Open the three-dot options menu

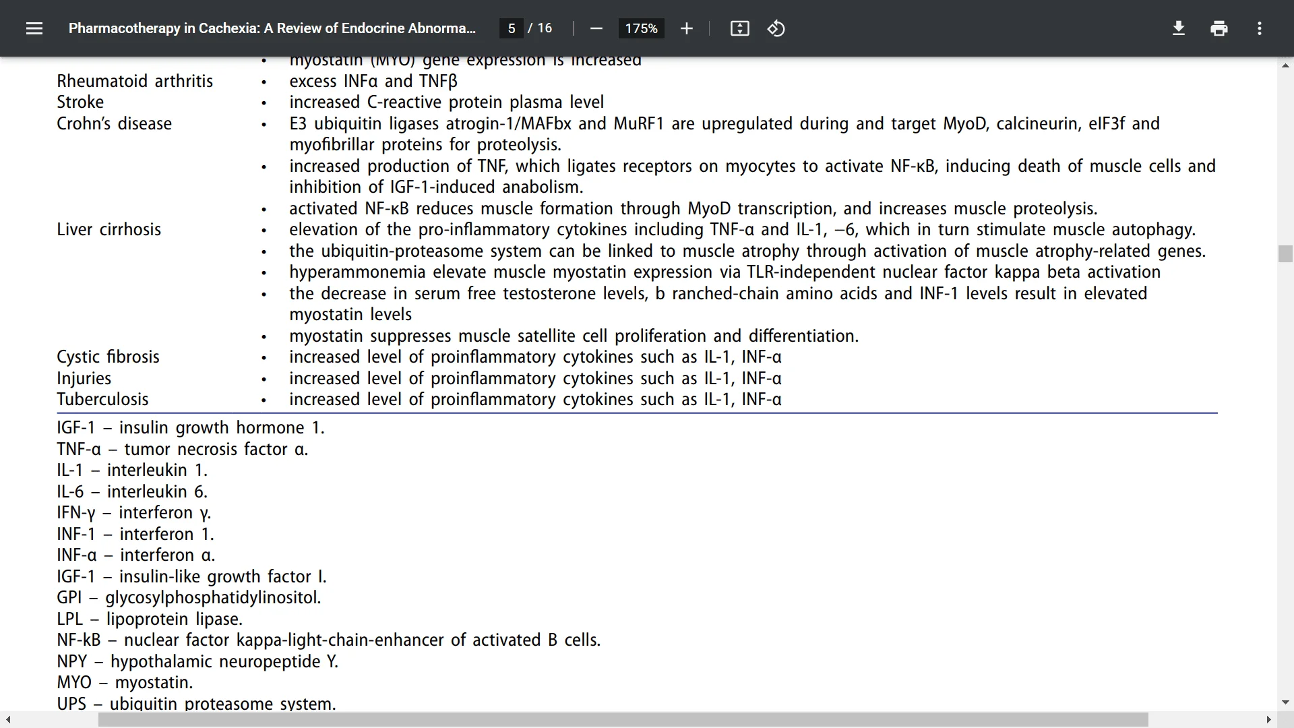(1260, 28)
